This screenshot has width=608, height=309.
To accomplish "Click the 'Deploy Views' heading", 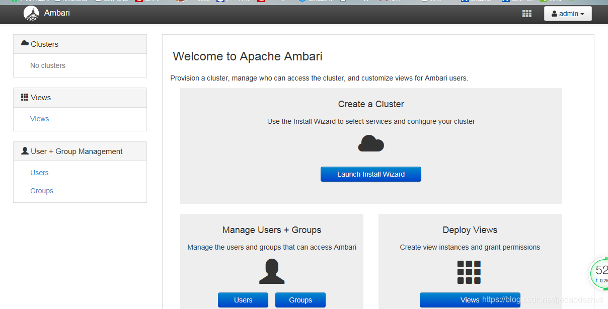I will (x=470, y=230).
